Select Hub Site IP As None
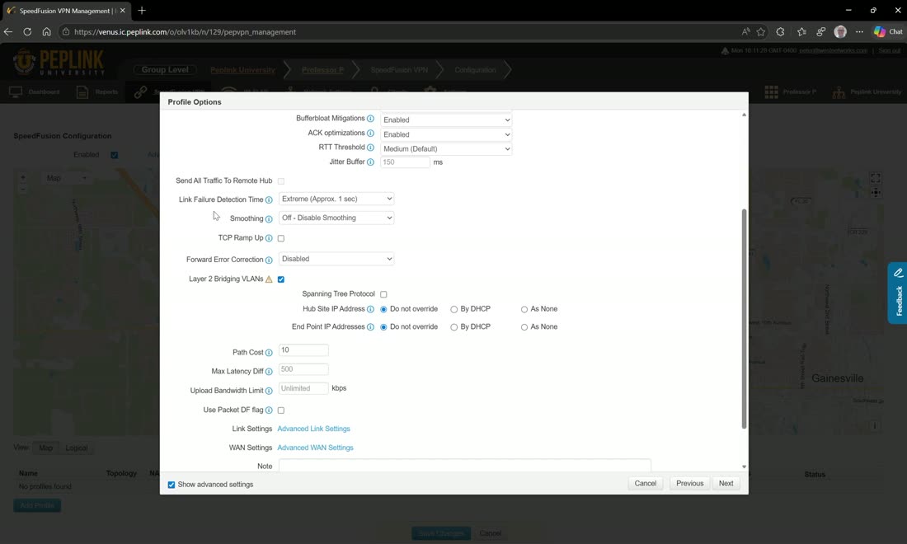This screenshot has height=544, width=907. (524, 309)
